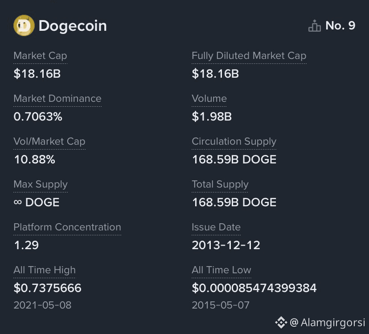369x334 pixels.
Task: Click the Issue Date label marker
Action: pyautogui.click(x=216, y=227)
